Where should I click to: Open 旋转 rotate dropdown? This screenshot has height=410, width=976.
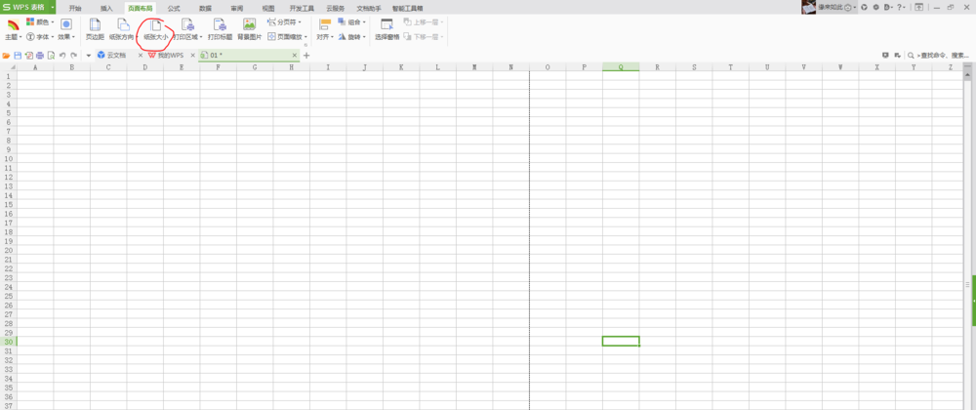(x=350, y=37)
